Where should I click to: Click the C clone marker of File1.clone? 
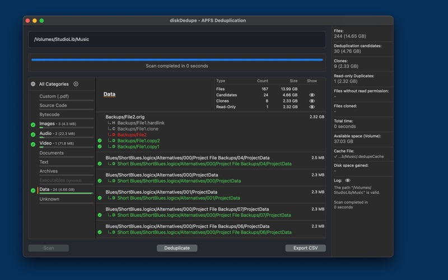coord(114,129)
